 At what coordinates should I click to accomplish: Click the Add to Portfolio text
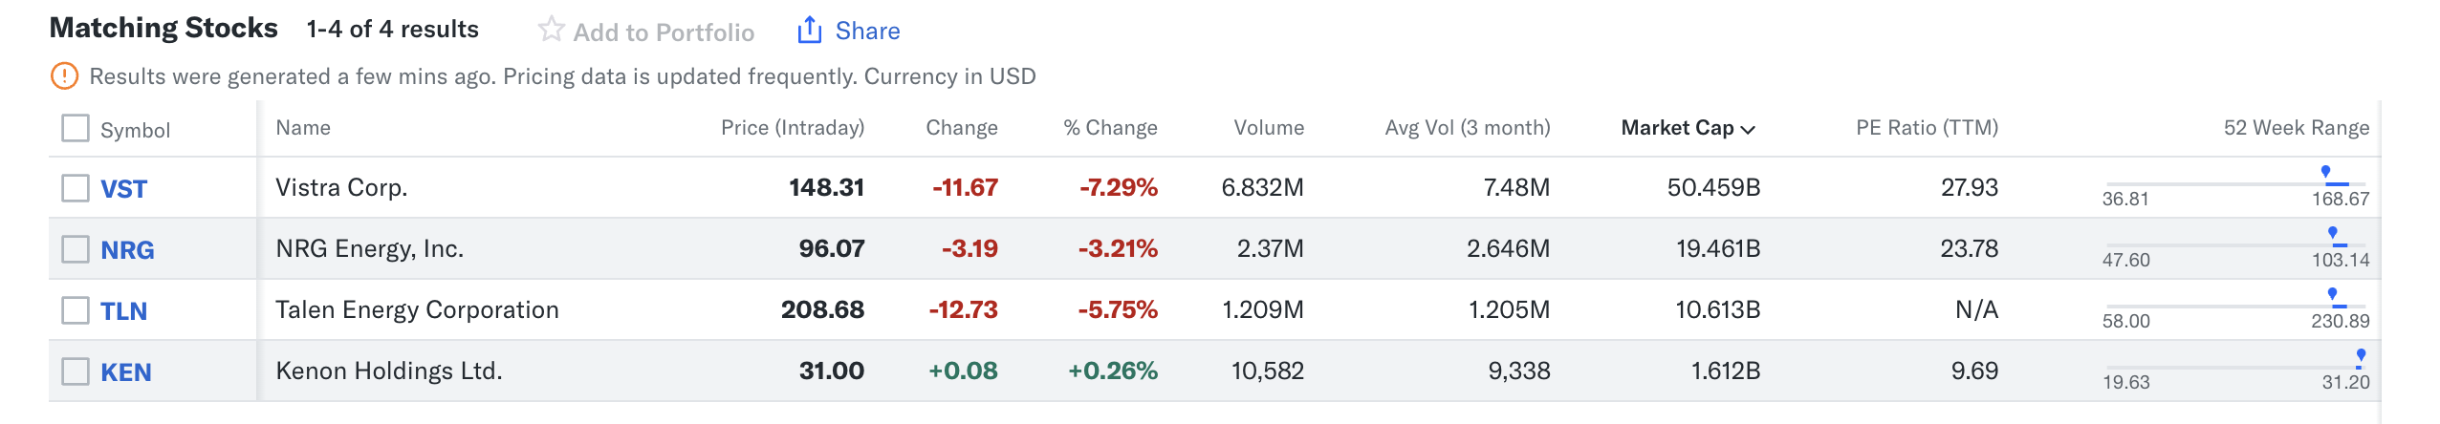[664, 32]
